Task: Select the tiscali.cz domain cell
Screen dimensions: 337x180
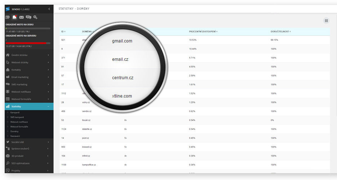Action: tap(86, 120)
